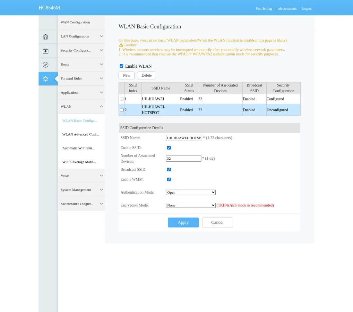
Task: Open the Authentication Mode dropdown
Action: (x=191, y=192)
